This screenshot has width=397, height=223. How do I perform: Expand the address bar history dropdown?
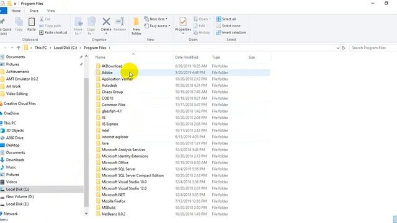click(337, 48)
